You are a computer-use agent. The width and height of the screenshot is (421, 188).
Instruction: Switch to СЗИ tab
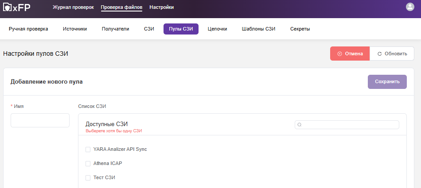(x=149, y=29)
